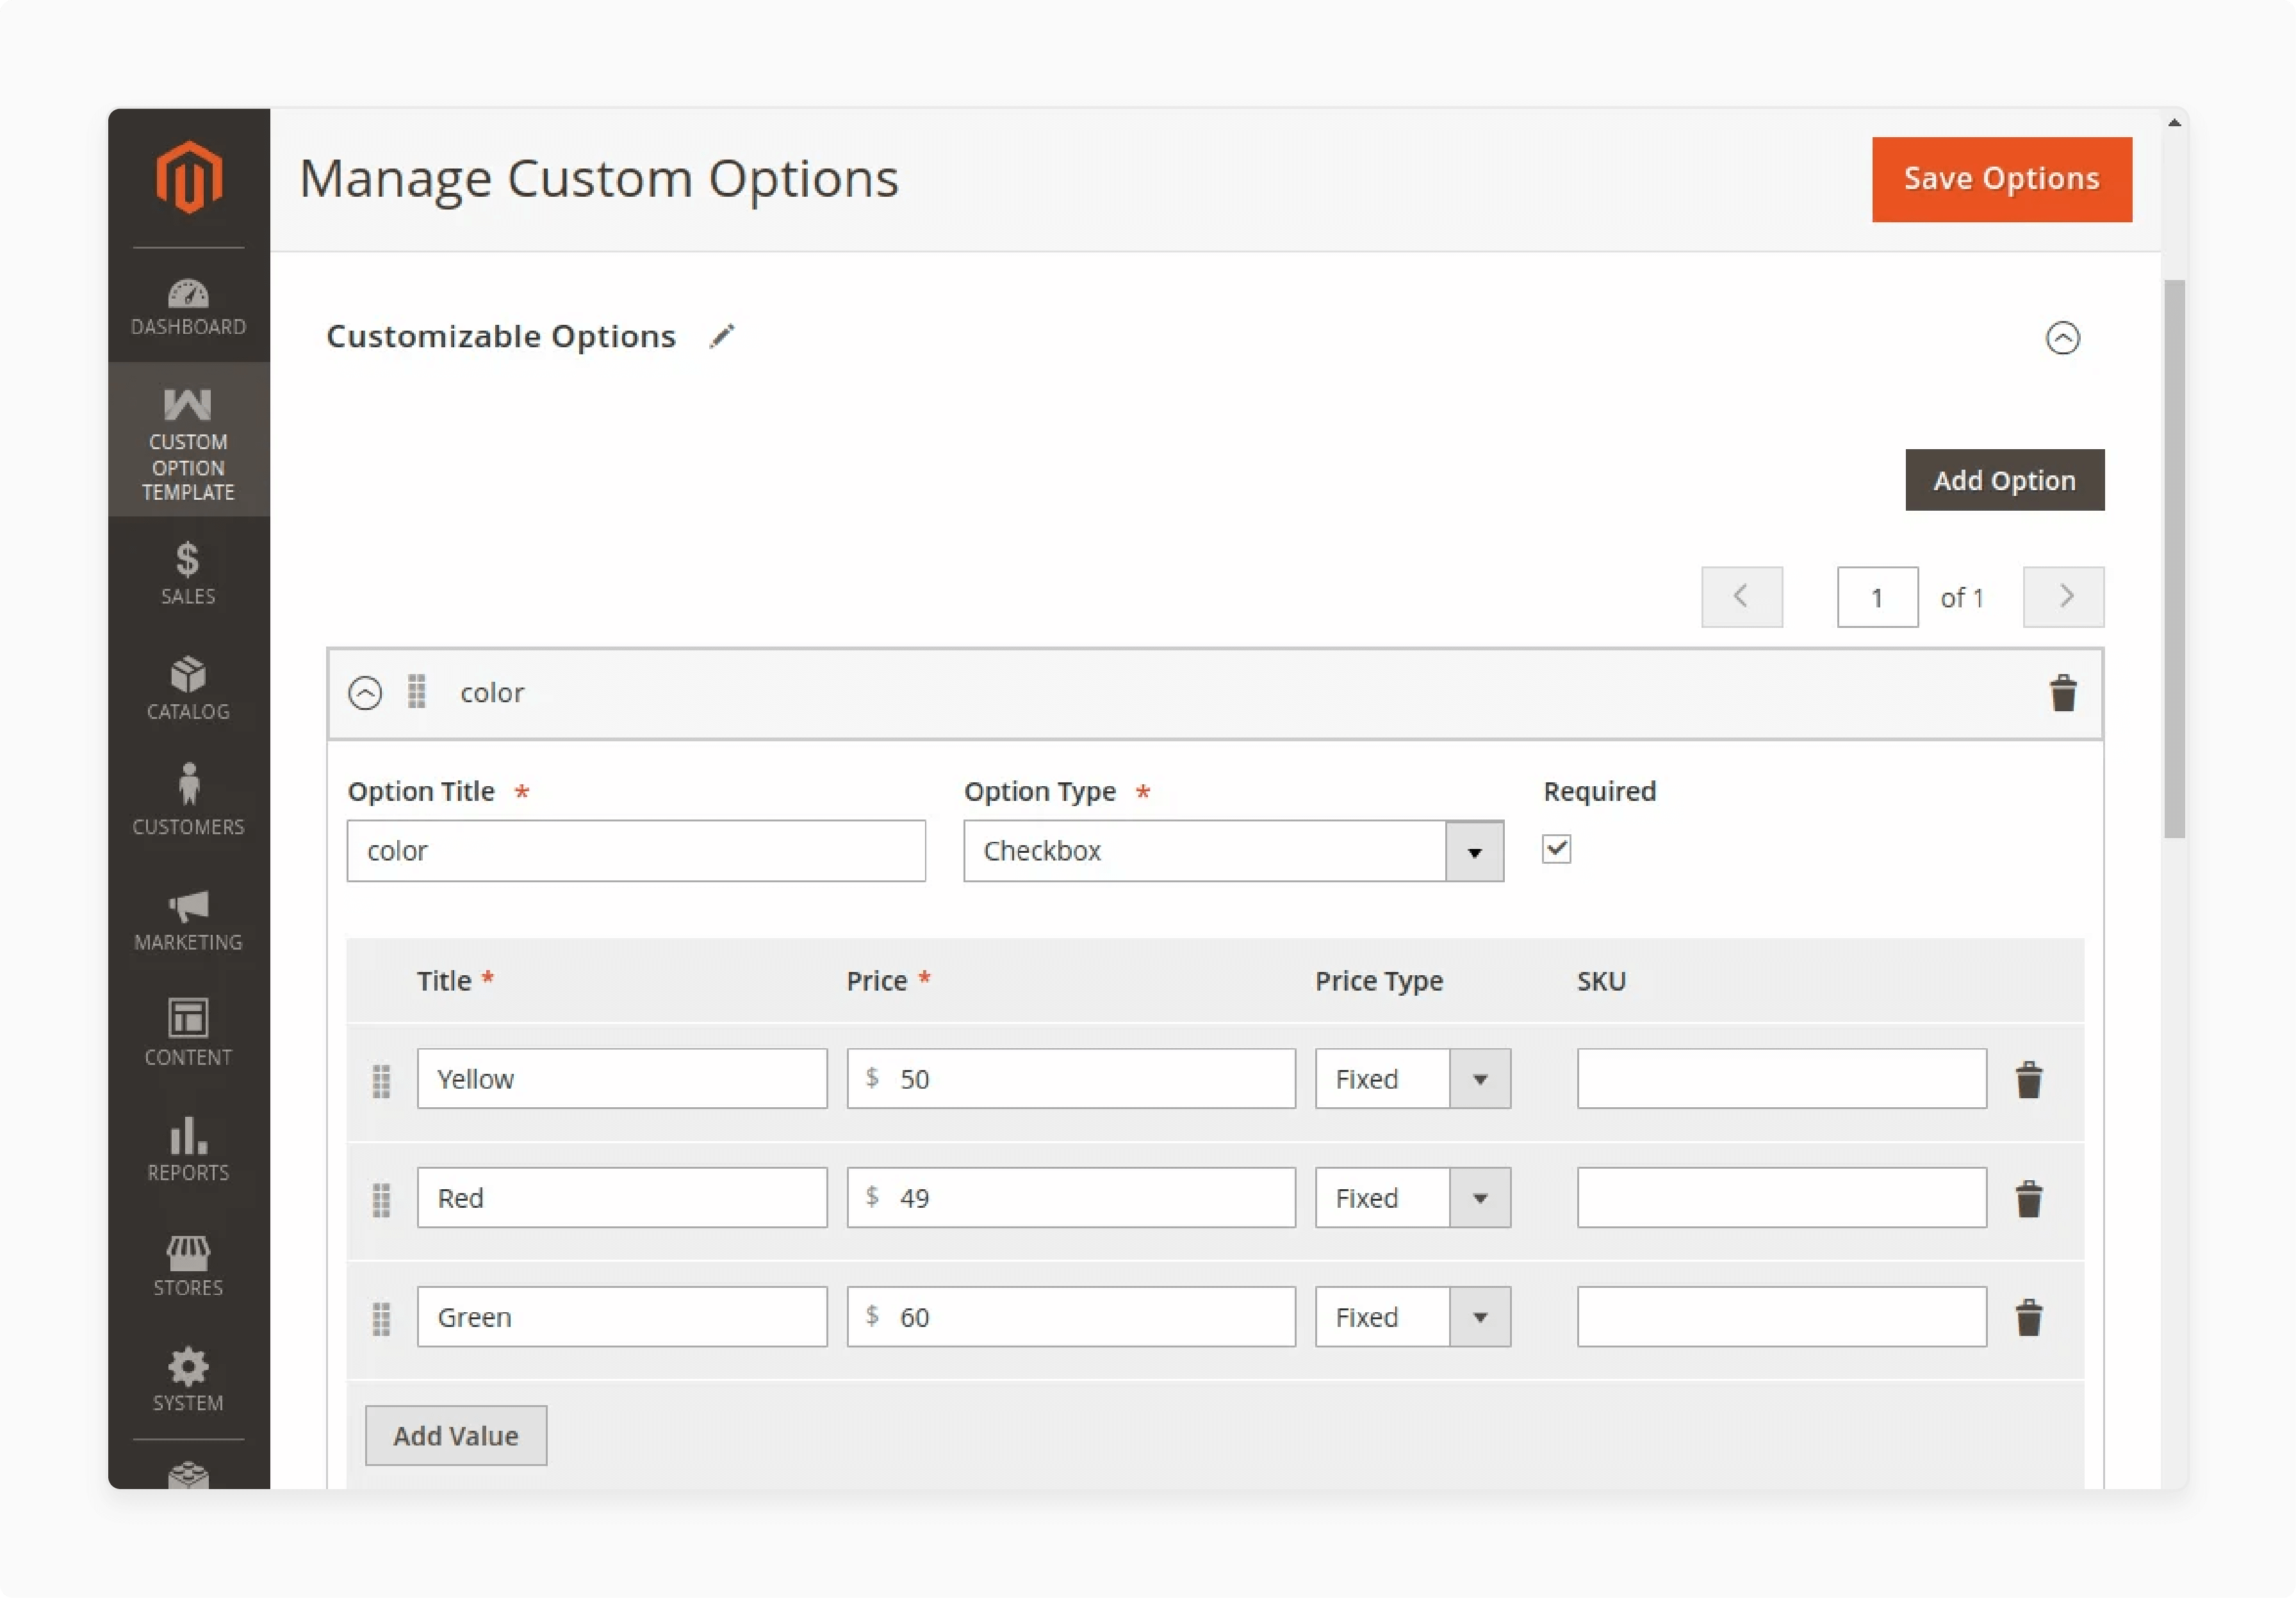The width and height of the screenshot is (2296, 1598).
Task: Click the SKU field in Red row
Action: click(x=1782, y=1198)
